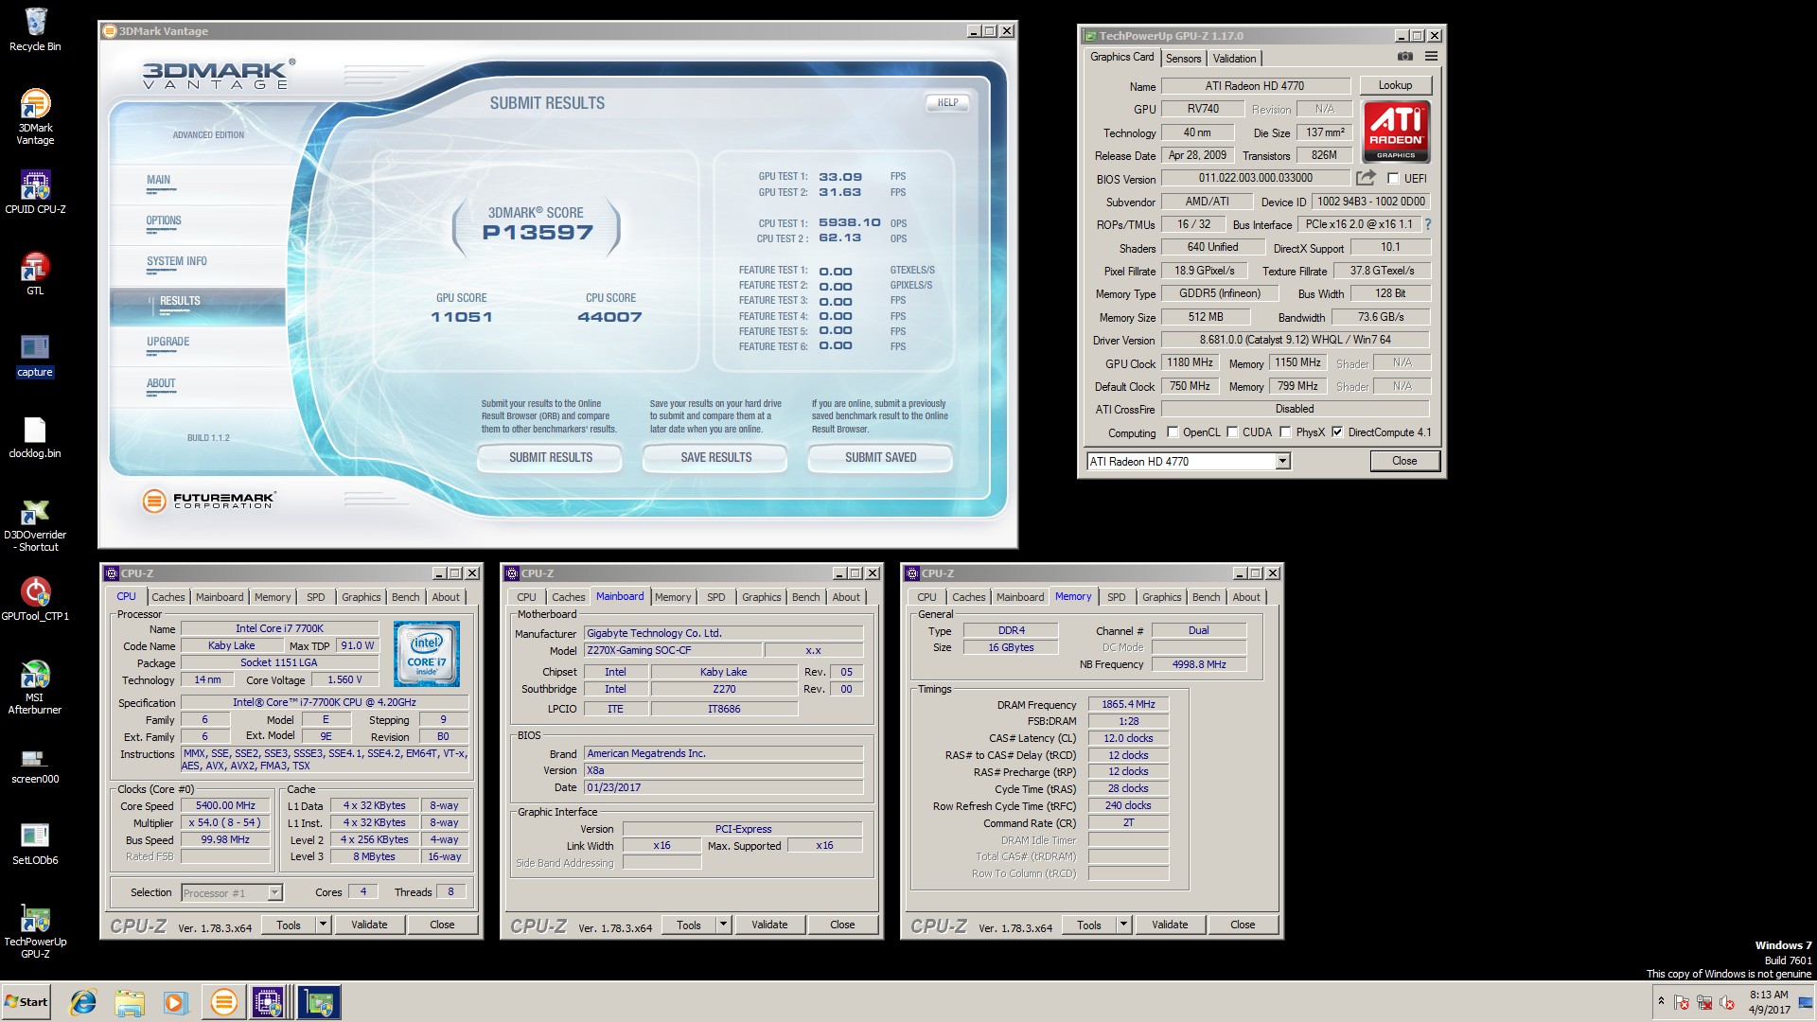Screen dimensions: 1817x1022
Task: Toggle the DirectCompute 4.1 checkbox
Action: [x=1337, y=432]
